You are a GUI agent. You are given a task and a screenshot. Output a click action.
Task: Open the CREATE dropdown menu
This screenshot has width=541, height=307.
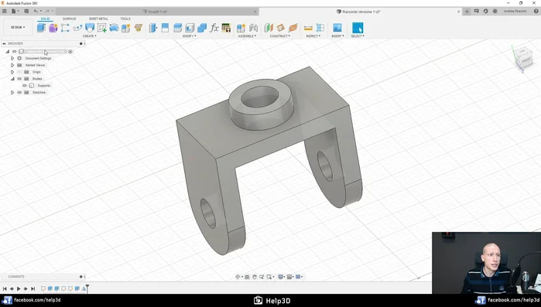click(89, 36)
